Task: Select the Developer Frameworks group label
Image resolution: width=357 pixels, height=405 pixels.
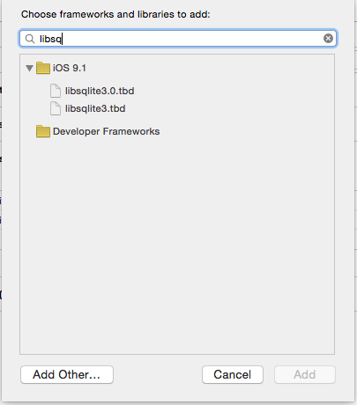Action: click(107, 131)
